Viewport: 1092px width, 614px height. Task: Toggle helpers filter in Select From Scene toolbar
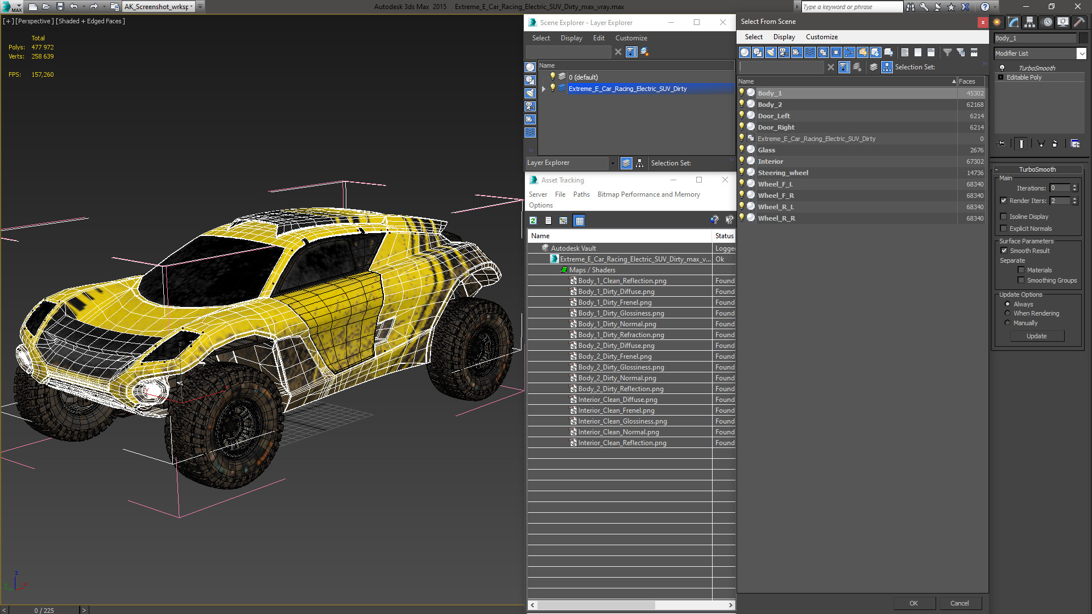click(797, 52)
